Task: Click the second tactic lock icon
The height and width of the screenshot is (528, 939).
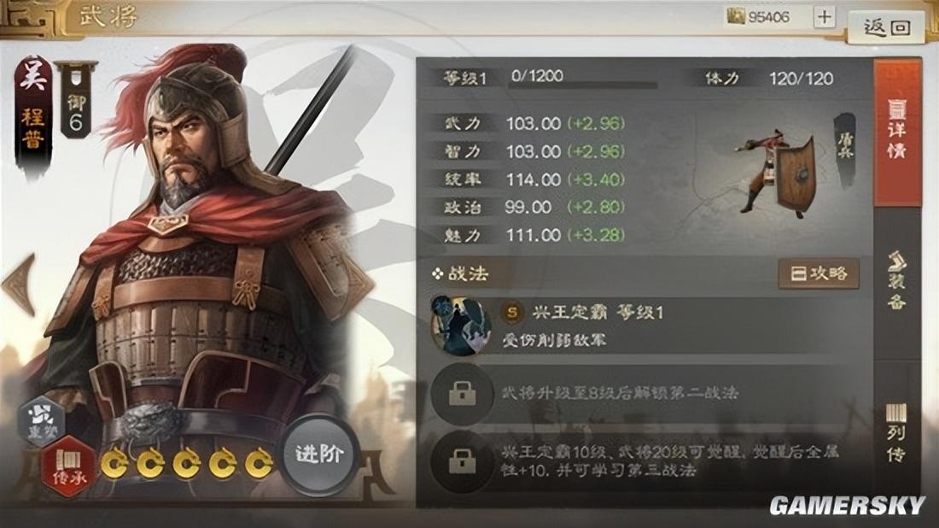Action: pos(462,394)
